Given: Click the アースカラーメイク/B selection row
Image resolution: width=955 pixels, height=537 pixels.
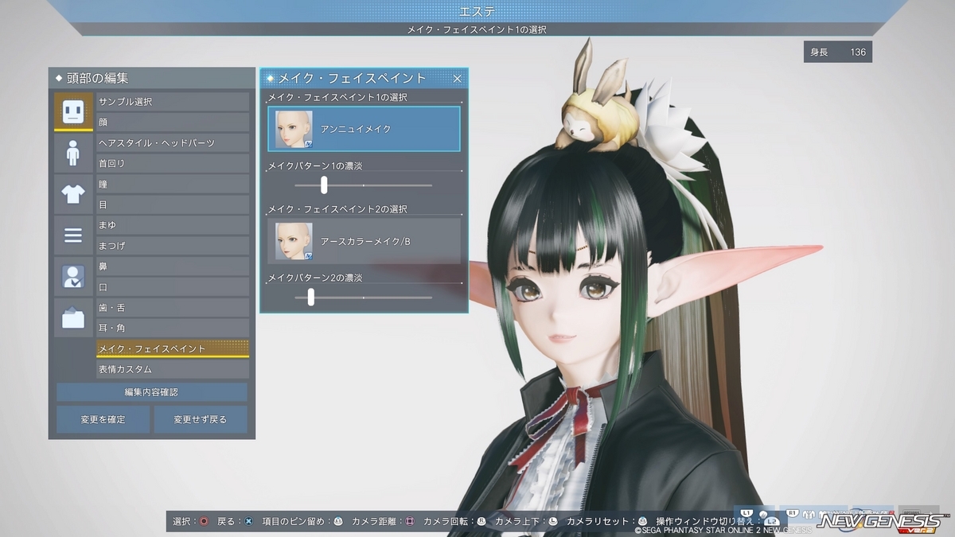Looking at the screenshot, I should pyautogui.click(x=364, y=241).
